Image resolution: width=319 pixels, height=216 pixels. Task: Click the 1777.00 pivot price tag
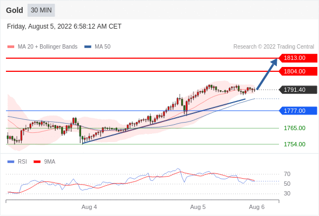click(x=298, y=111)
